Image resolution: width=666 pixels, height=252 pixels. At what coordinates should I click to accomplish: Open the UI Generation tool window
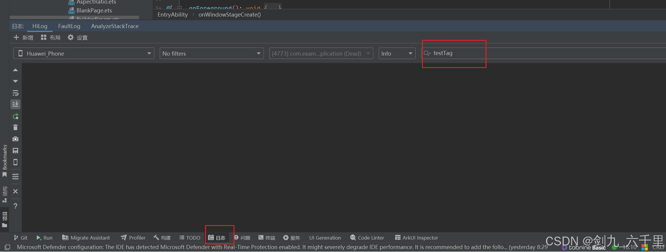[x=325, y=238]
